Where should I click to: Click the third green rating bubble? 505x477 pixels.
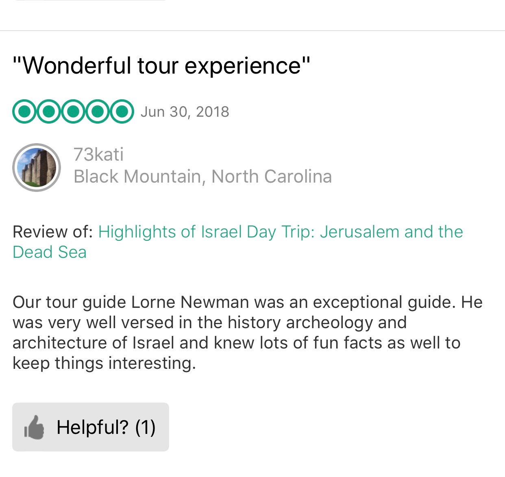point(73,111)
